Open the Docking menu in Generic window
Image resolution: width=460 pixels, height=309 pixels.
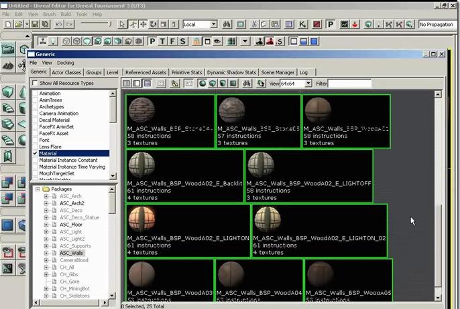pyautogui.click(x=66, y=63)
